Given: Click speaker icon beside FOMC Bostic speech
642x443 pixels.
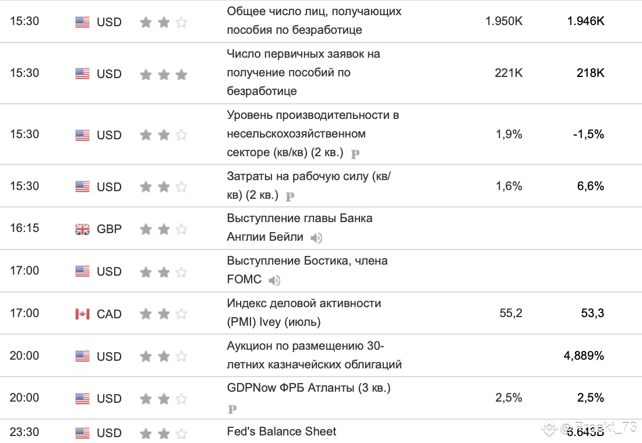Looking at the screenshot, I should (x=274, y=280).
